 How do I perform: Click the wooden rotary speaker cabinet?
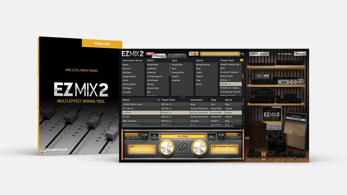coord(258,134)
